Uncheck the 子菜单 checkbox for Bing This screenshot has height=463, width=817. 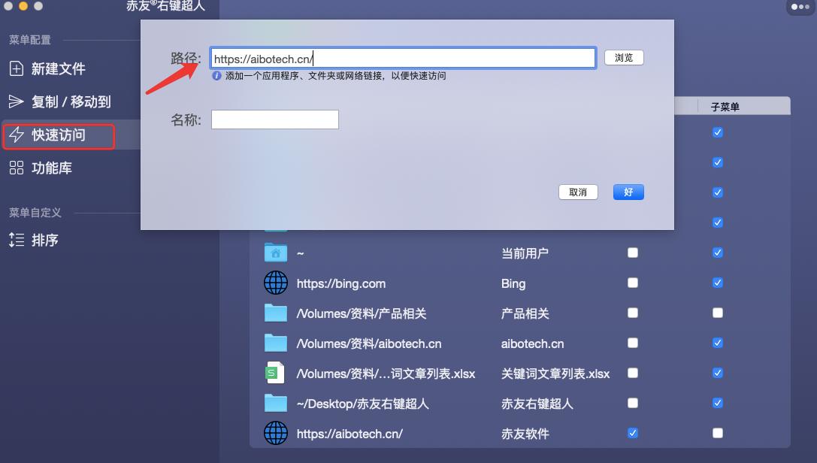coord(717,283)
